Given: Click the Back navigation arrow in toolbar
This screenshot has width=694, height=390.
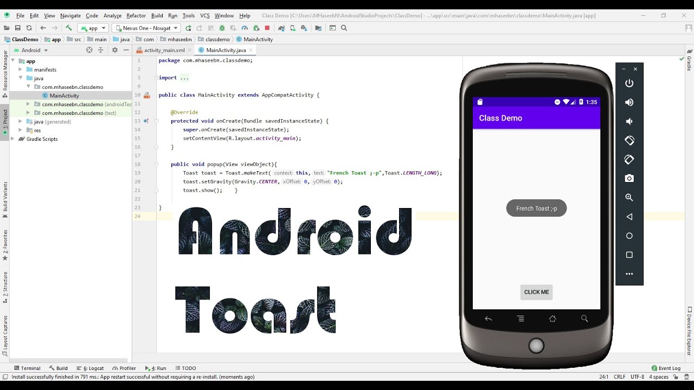Looking at the screenshot, I should coord(43,28).
